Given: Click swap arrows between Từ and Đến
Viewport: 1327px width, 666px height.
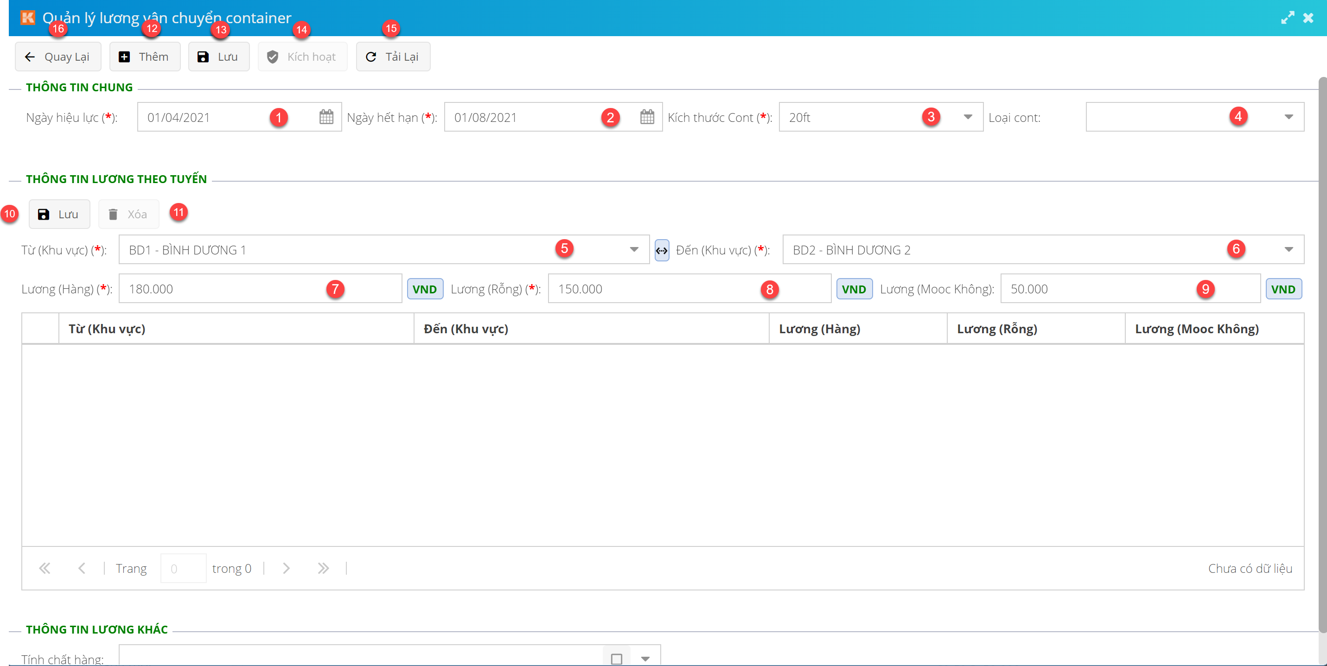Looking at the screenshot, I should pos(662,250).
